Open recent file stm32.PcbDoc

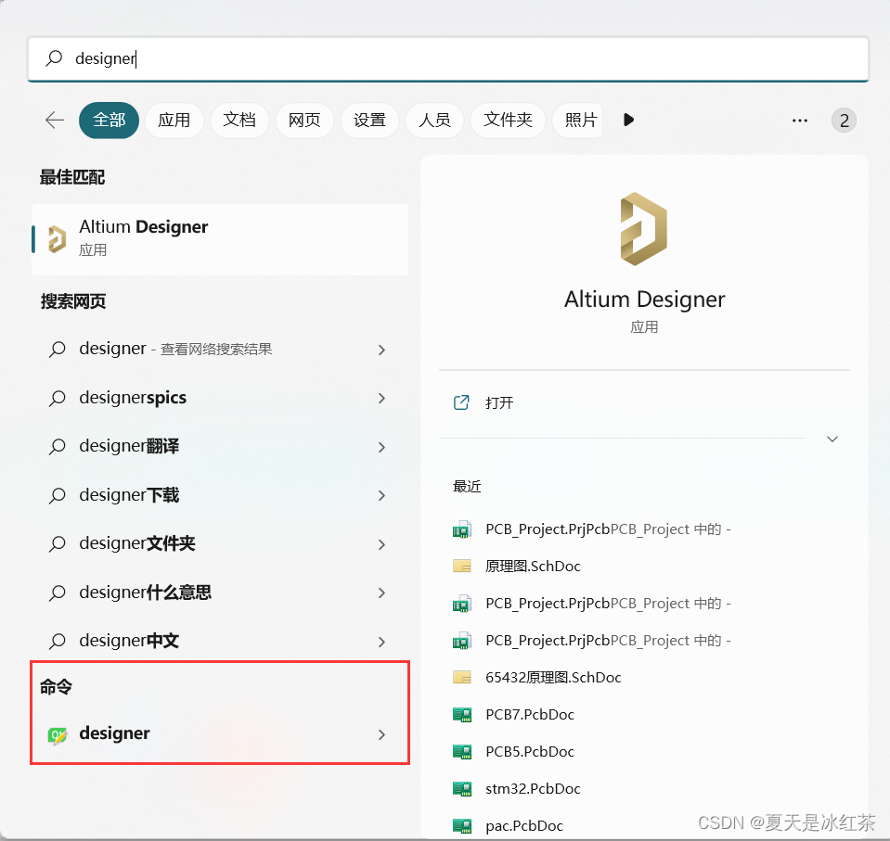[533, 788]
